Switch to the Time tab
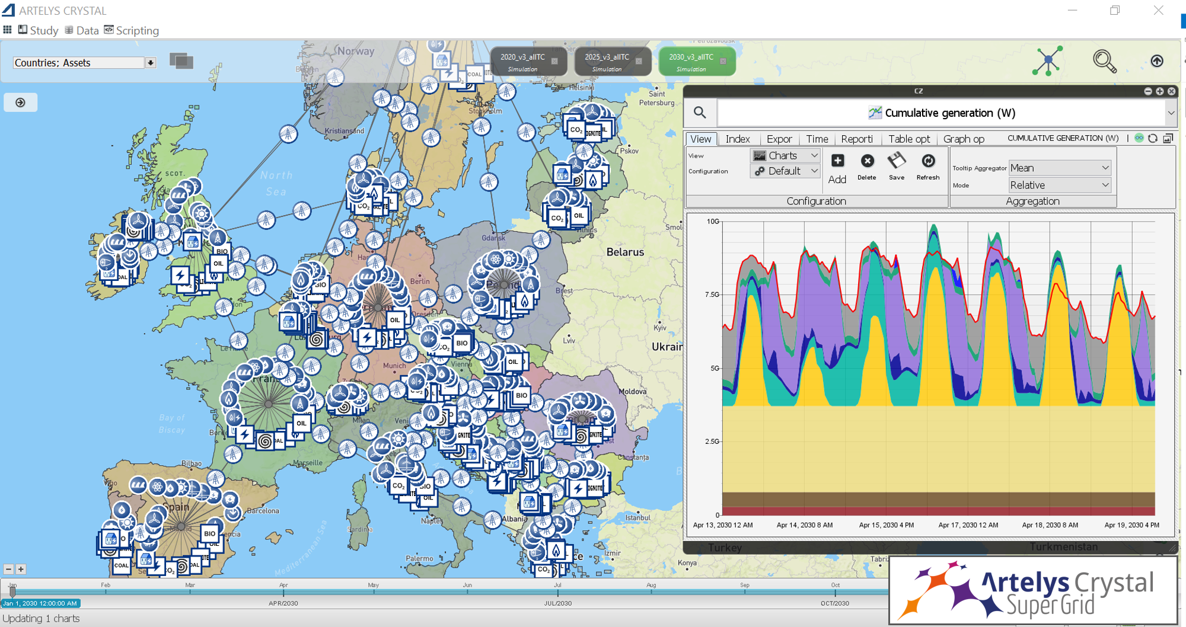Screen dimensions: 1186x627 817,139
